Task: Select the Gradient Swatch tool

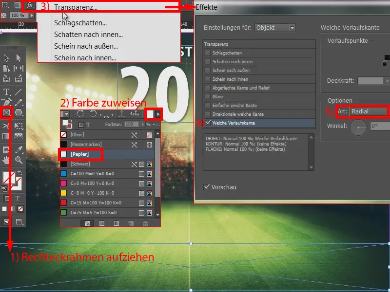Action: click(6, 136)
